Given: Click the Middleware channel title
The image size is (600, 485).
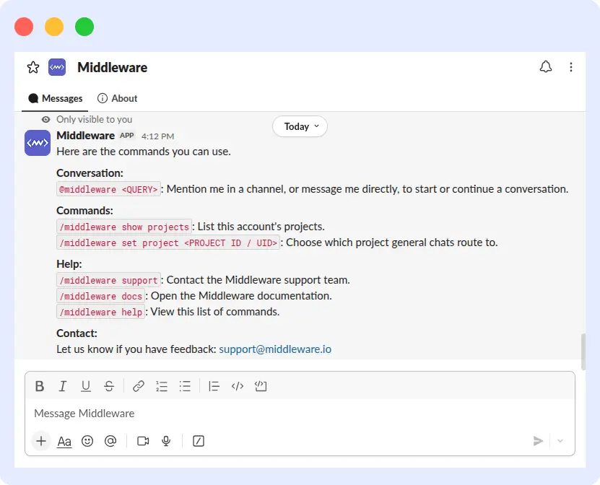Looking at the screenshot, I should (112, 67).
